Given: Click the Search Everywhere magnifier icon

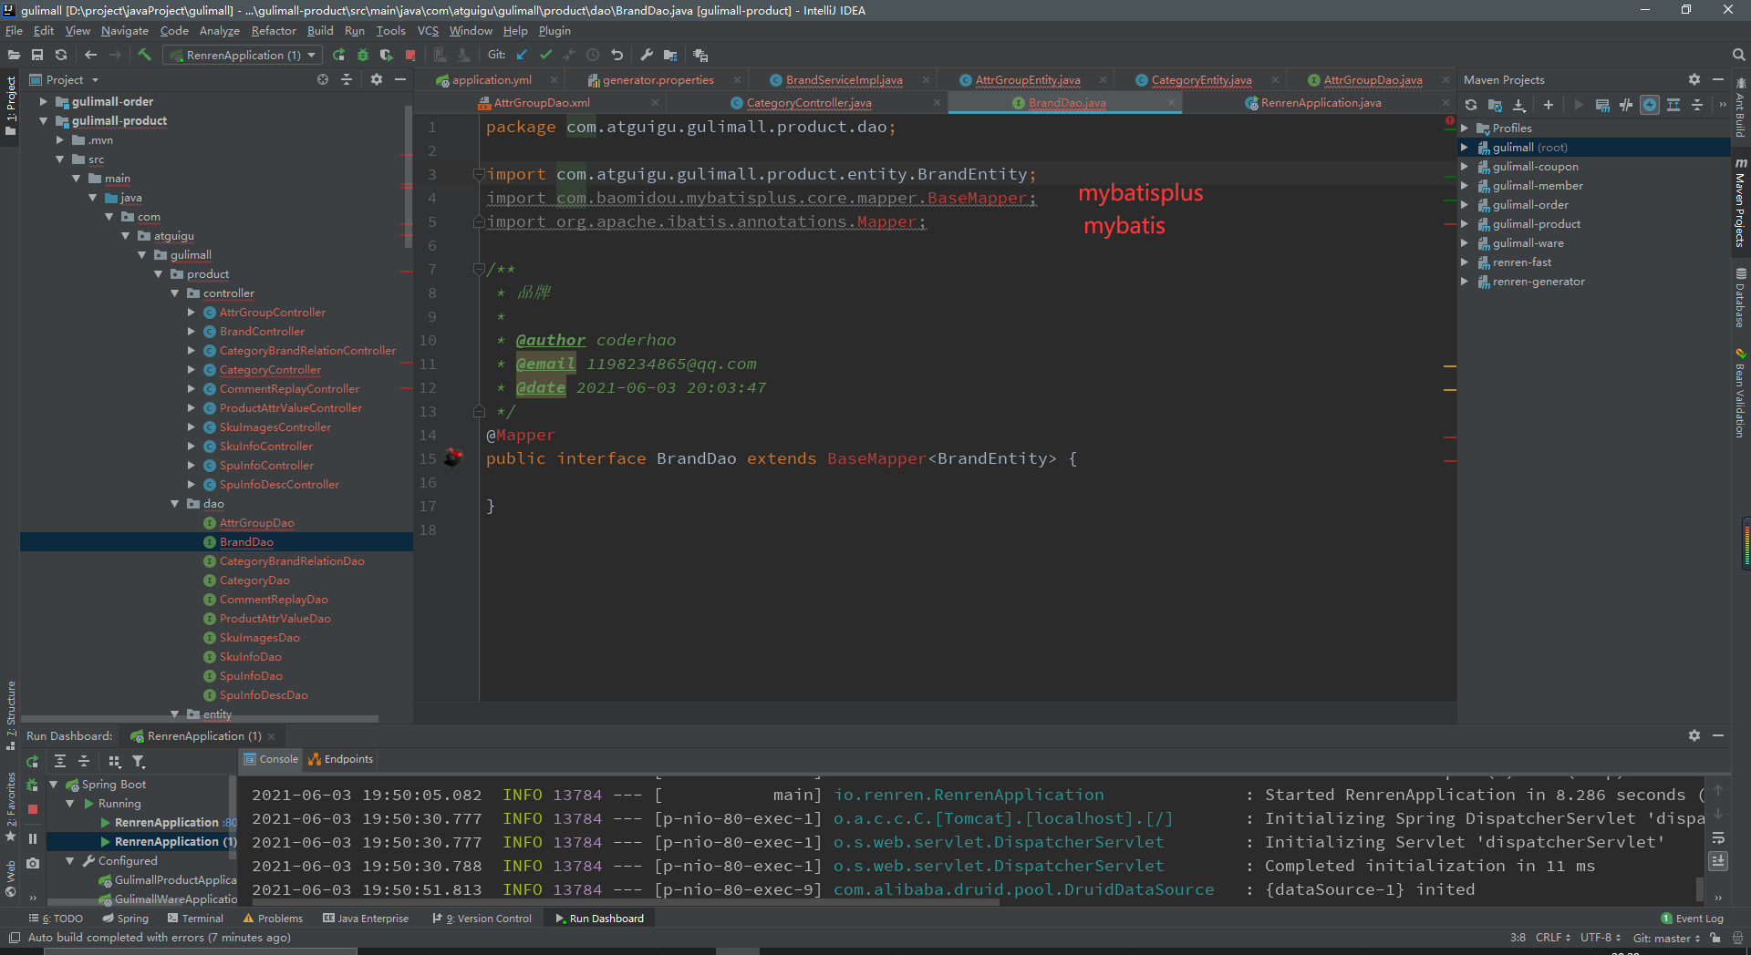Looking at the screenshot, I should point(1738,55).
